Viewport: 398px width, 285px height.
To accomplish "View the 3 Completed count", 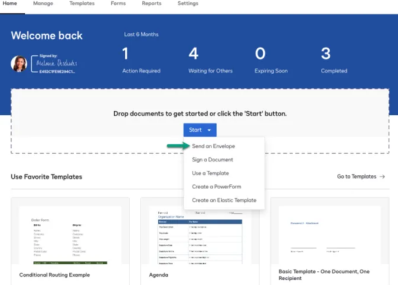I will tap(334, 60).
